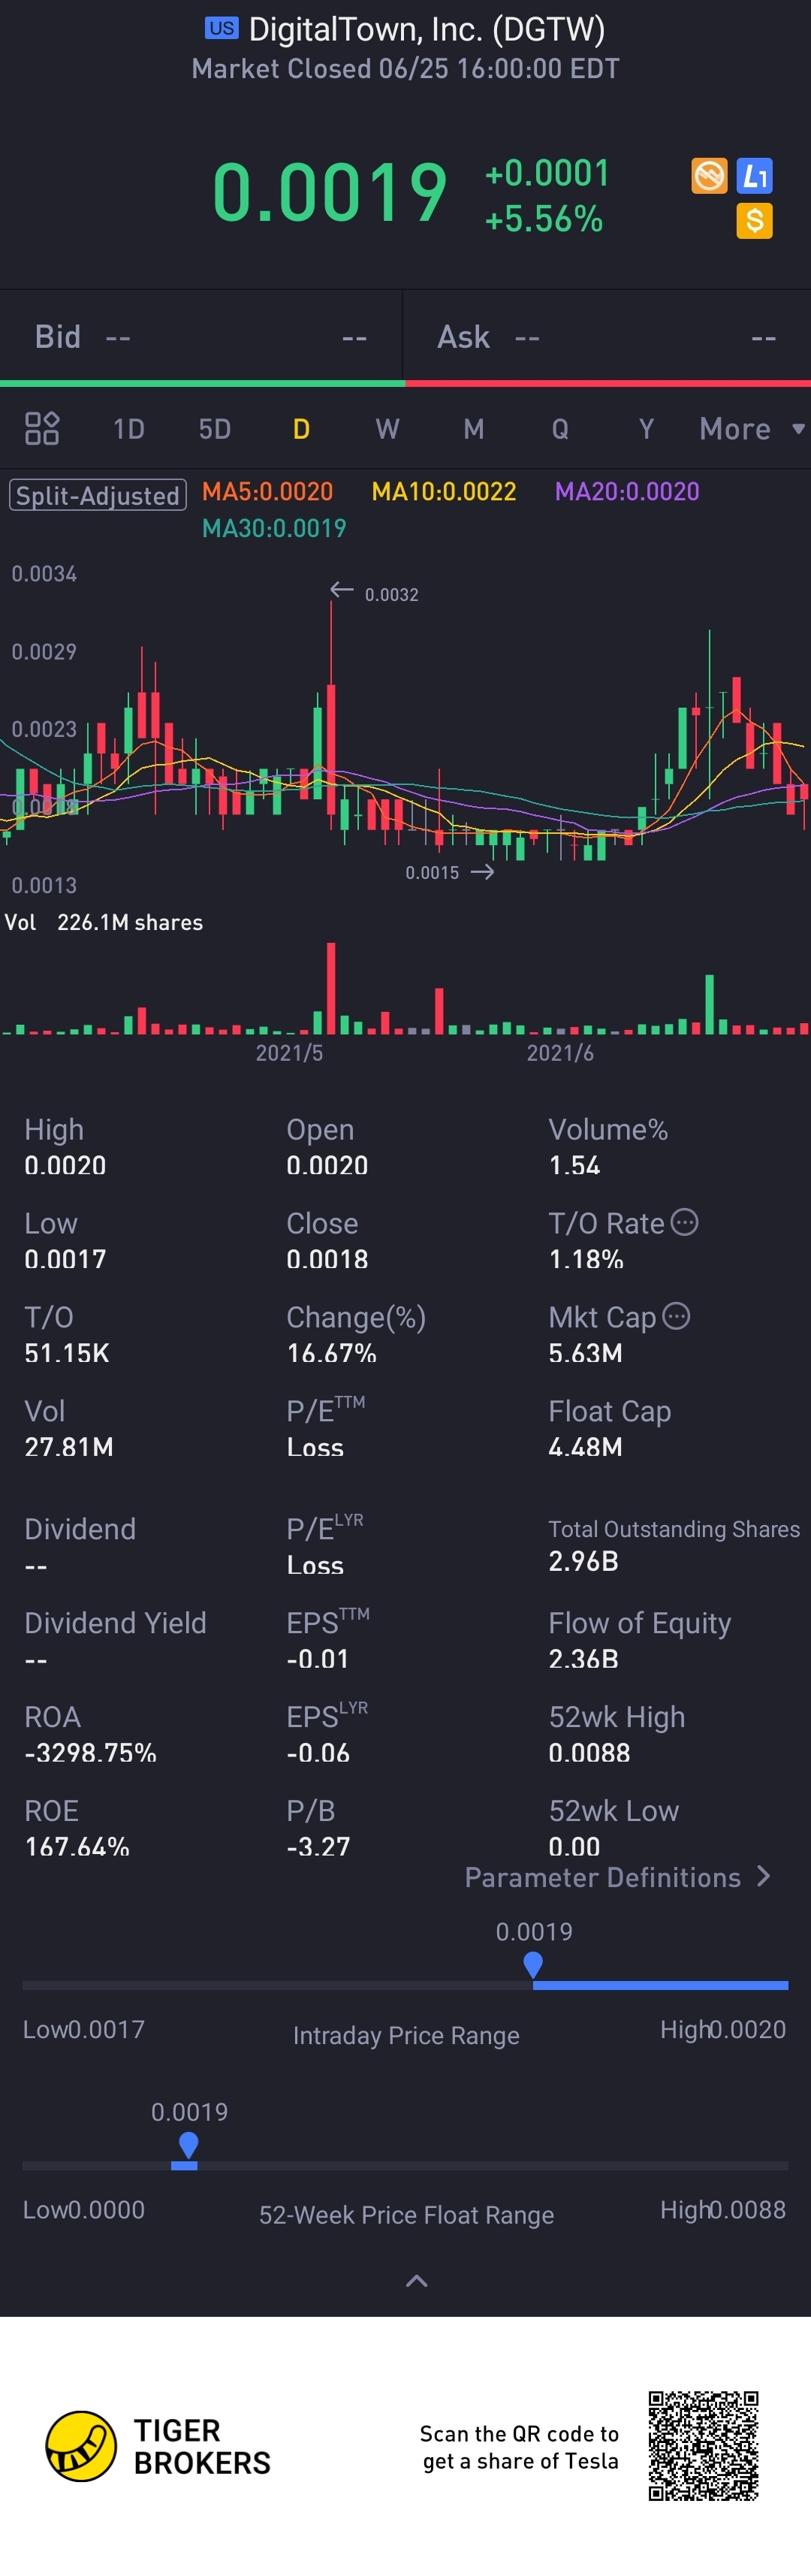Tap the Bid quote panel
This screenshot has height=2576, width=811.
(x=201, y=337)
